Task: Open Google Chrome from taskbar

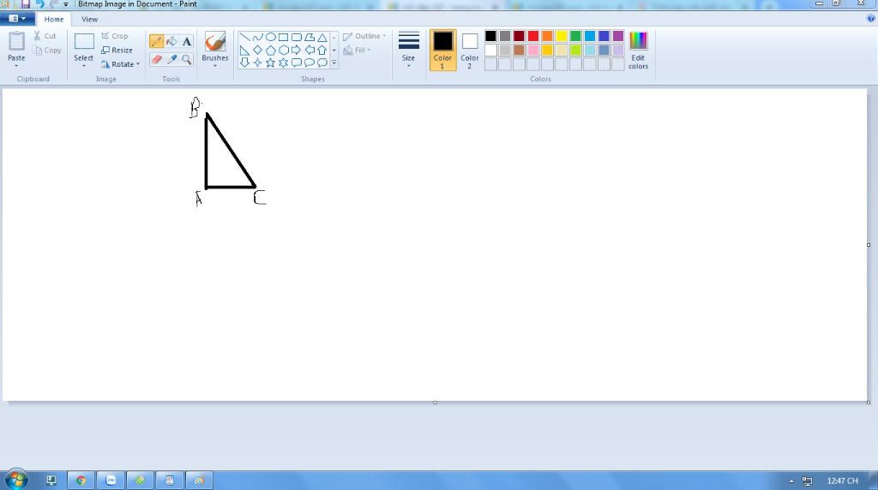Action: point(81,480)
